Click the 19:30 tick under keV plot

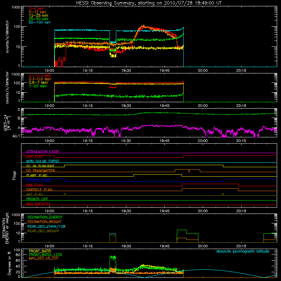point(126,71)
